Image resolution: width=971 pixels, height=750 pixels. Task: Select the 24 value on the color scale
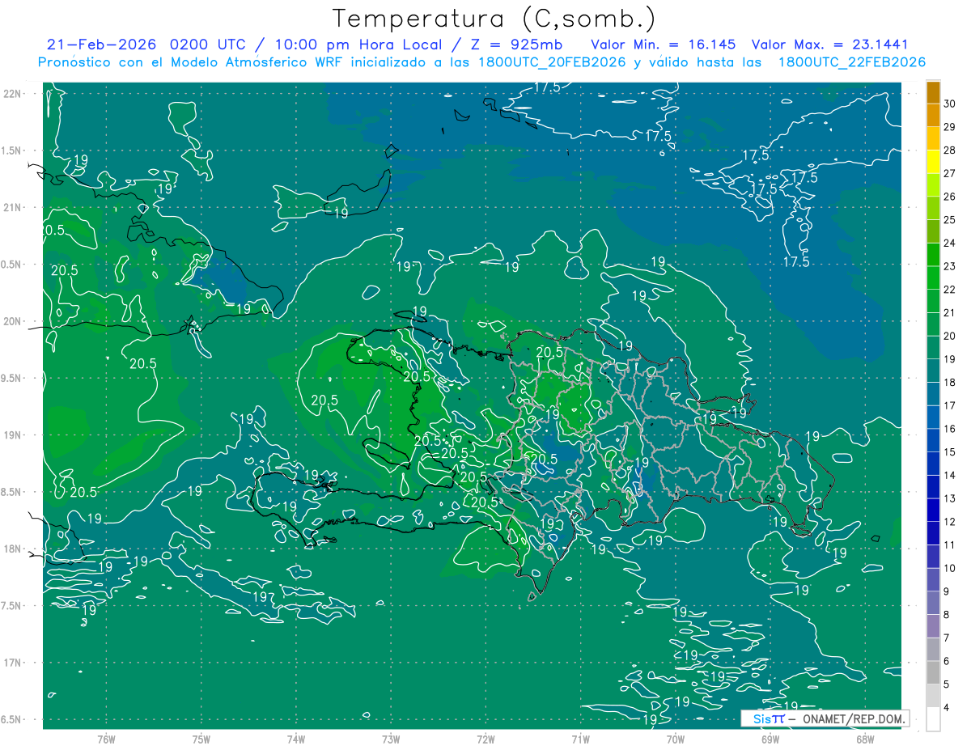click(950, 243)
